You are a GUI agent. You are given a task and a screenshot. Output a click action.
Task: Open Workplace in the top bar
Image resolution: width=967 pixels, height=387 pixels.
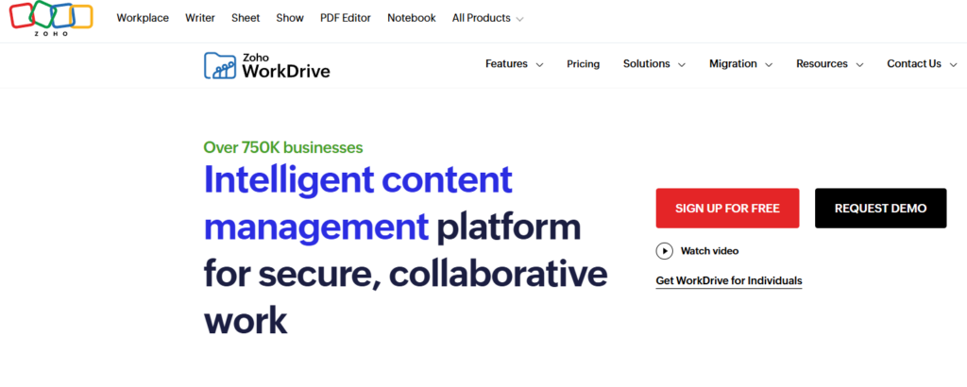[143, 18]
